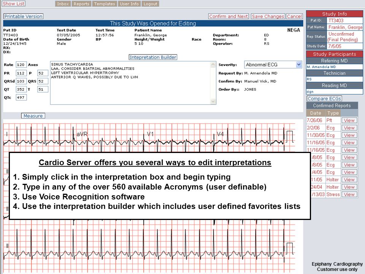Screen dimensions: 365x274
Task: Open the Inbox tab
Action: pos(63,4)
